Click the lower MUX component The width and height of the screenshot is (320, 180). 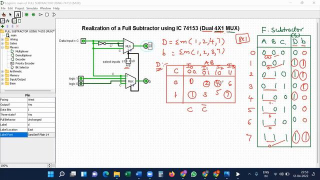tap(130, 81)
